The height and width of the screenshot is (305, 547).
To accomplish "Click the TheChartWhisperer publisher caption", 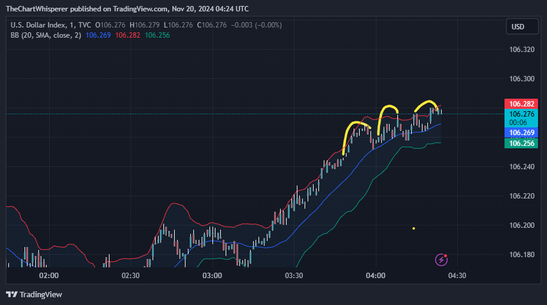I will coord(127,9).
